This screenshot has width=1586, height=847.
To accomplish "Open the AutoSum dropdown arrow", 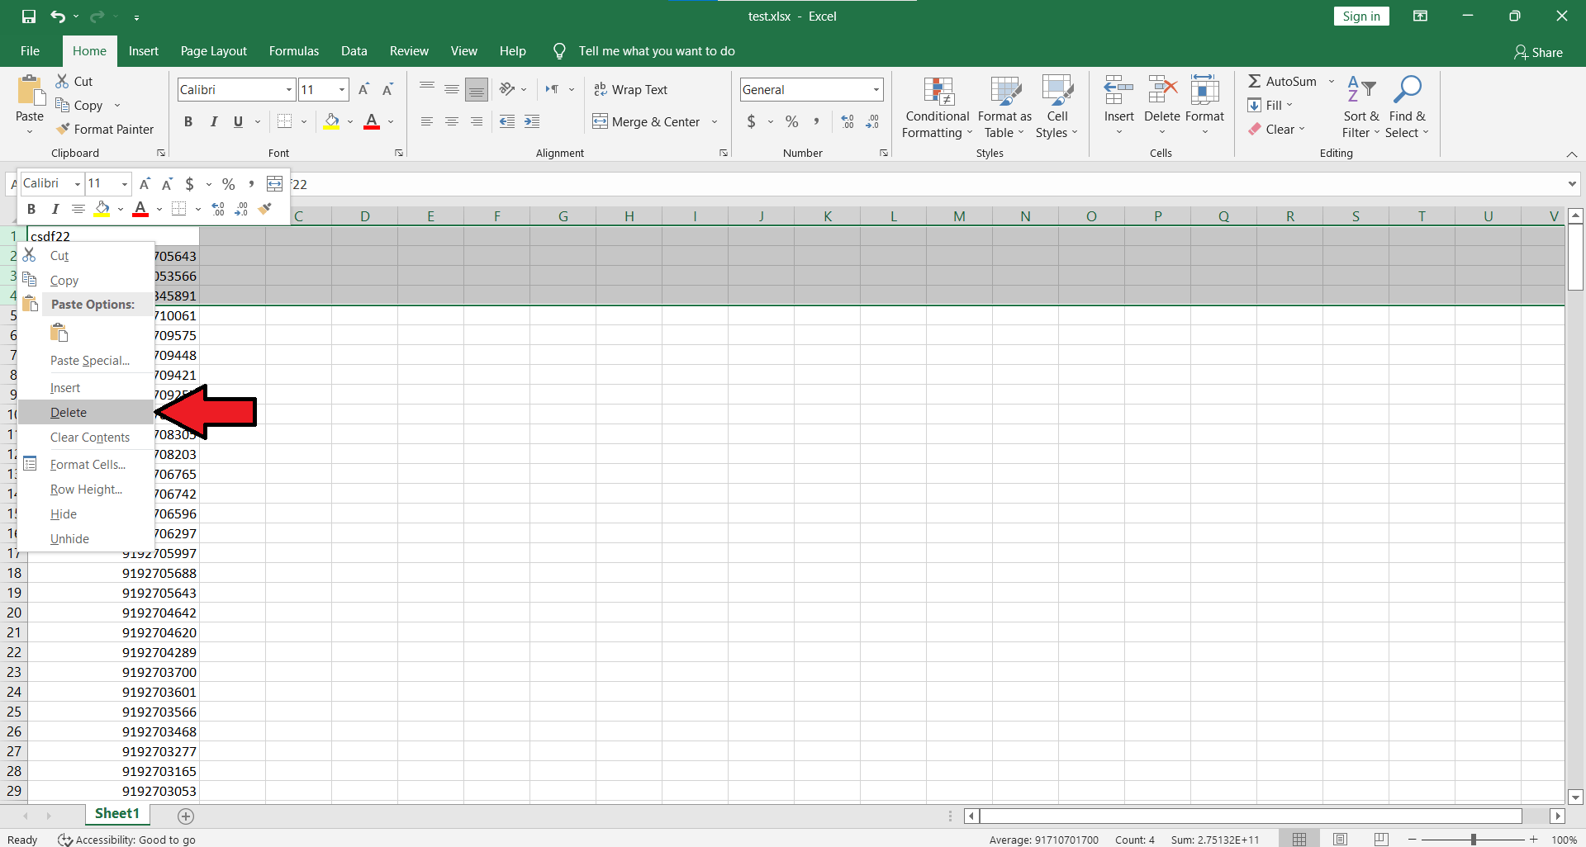I will coord(1331,81).
